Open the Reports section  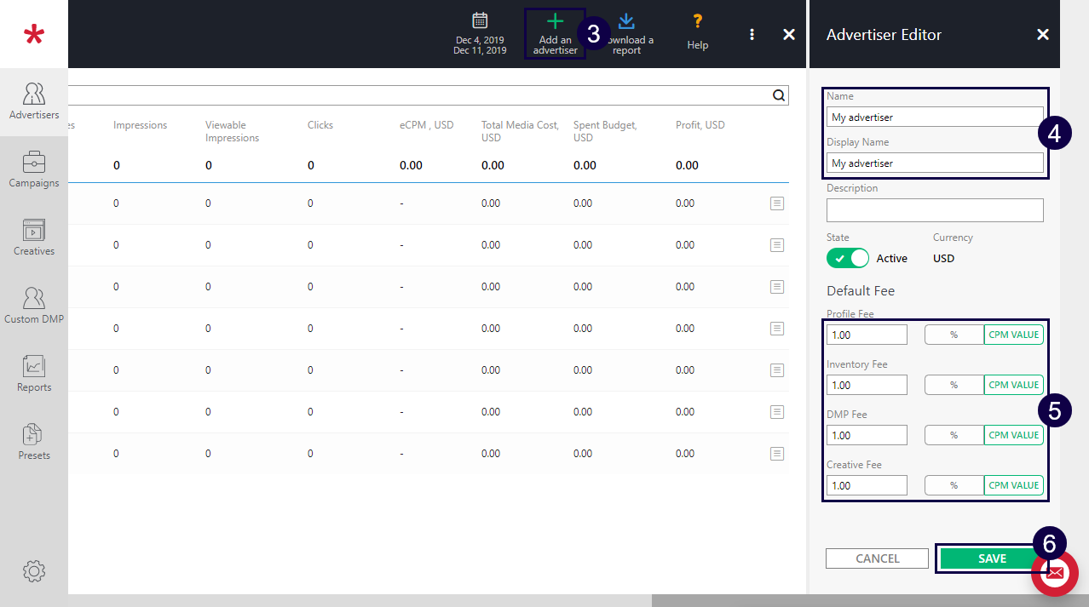34,374
